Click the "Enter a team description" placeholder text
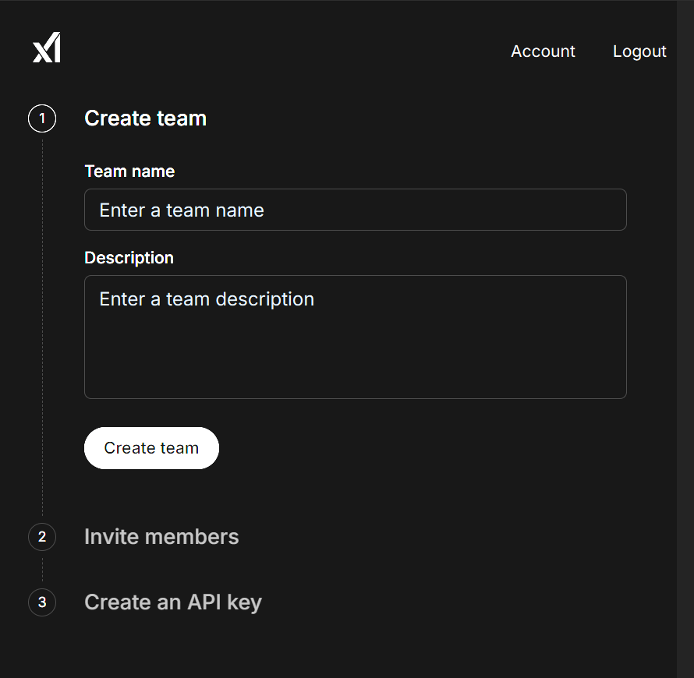694x678 pixels. pos(207,299)
